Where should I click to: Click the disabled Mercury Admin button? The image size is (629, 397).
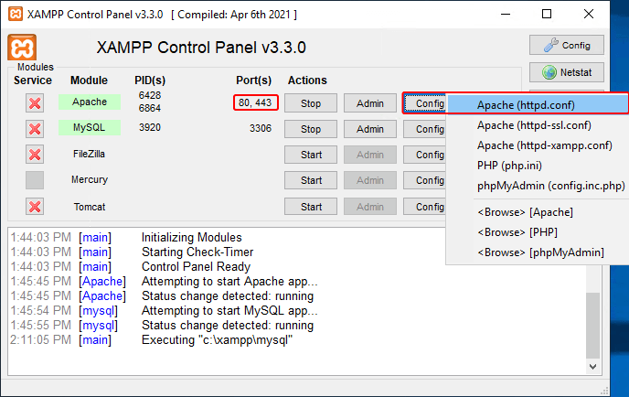370,180
